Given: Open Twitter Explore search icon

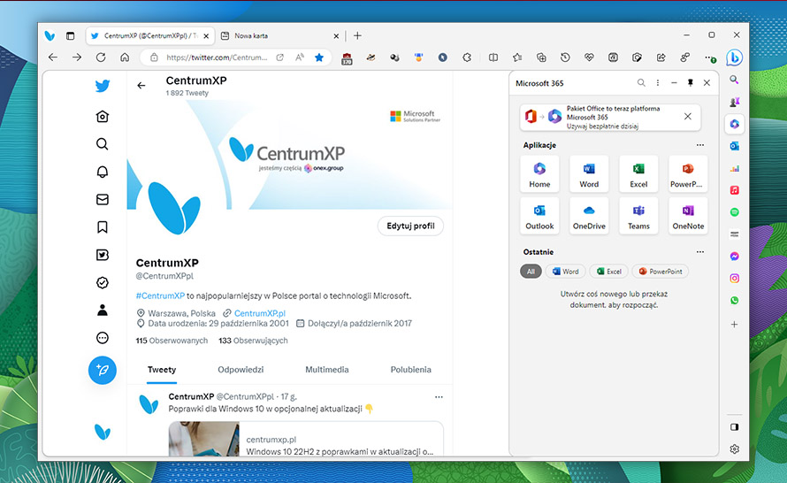Looking at the screenshot, I should (103, 144).
